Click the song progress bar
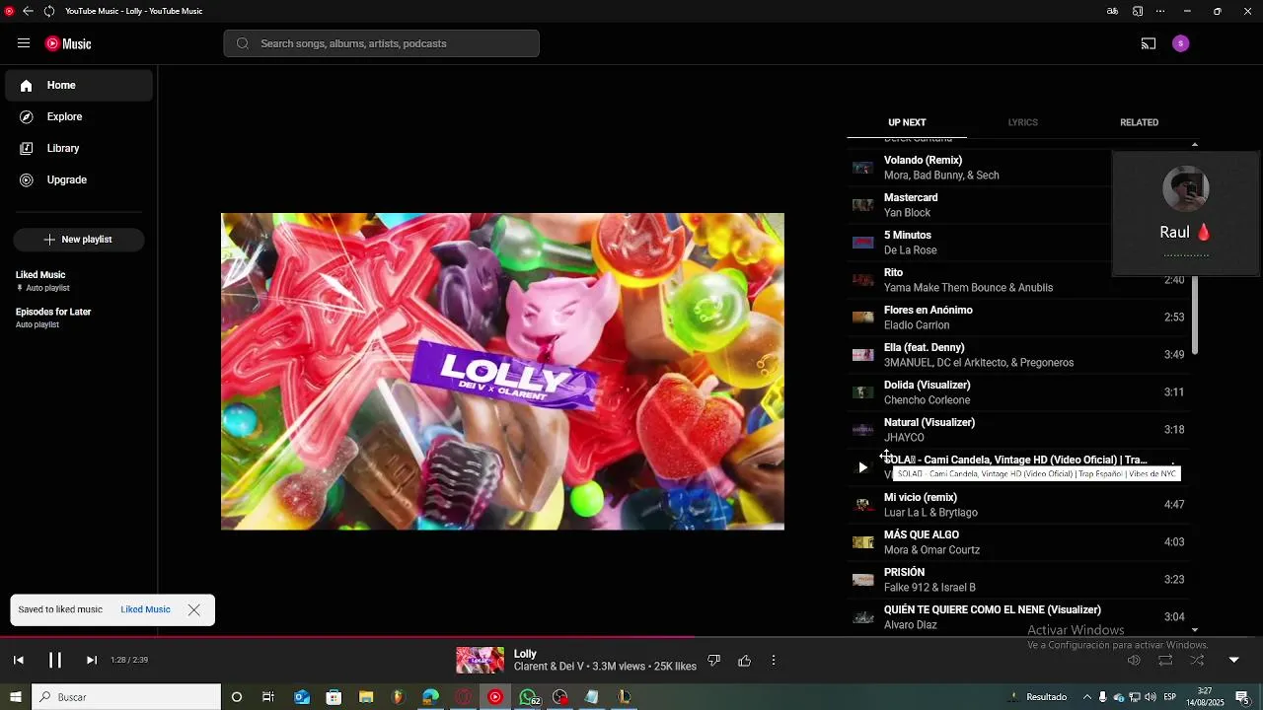1263x710 pixels. tap(631, 637)
